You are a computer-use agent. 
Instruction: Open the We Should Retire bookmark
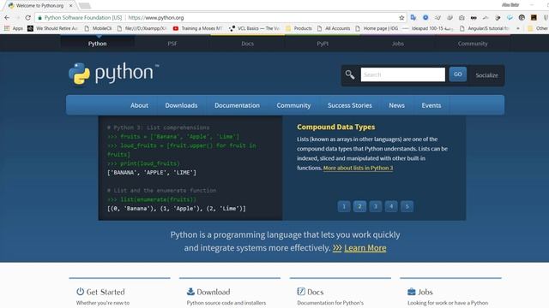point(52,28)
